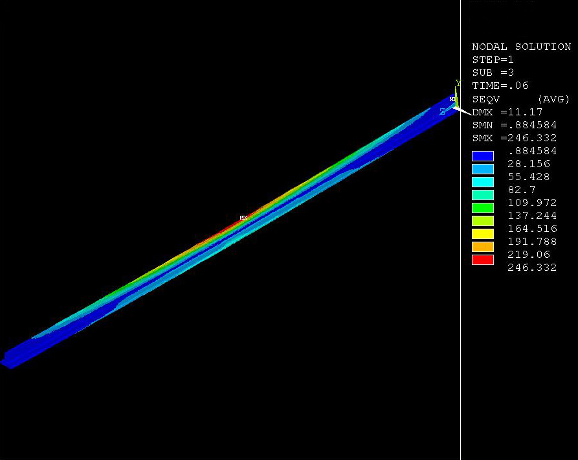This screenshot has width=578, height=460.
Task: Pick the dark blue legend swatch
Action: tap(483, 156)
